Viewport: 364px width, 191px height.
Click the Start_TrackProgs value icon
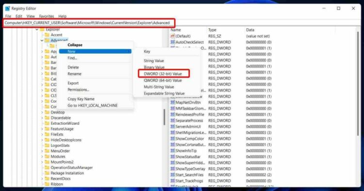[172, 181]
